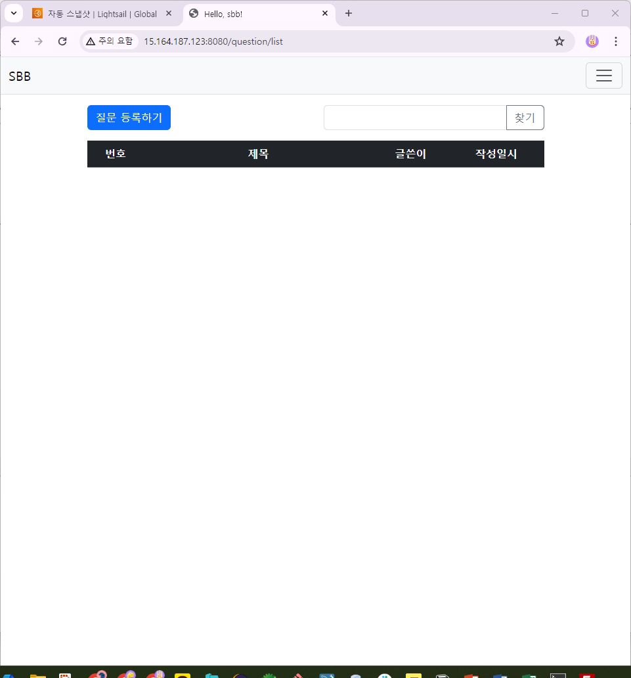631x678 pixels.
Task: Focus the question search field
Action: click(x=415, y=118)
